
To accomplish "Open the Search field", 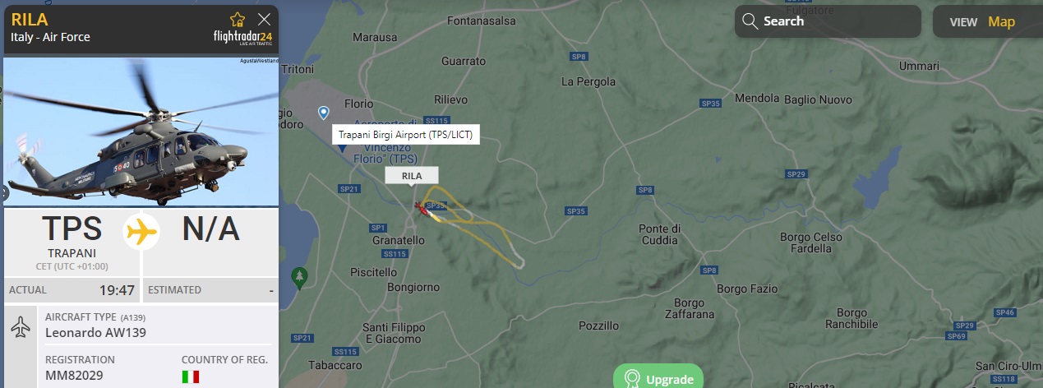I will coord(828,21).
